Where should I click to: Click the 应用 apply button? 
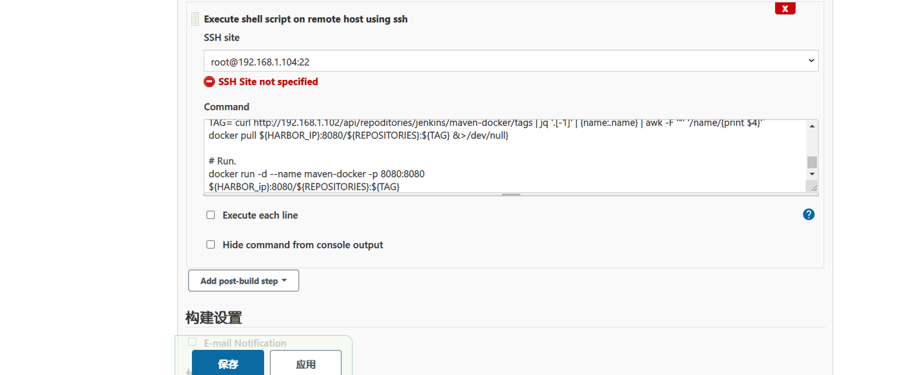point(306,364)
